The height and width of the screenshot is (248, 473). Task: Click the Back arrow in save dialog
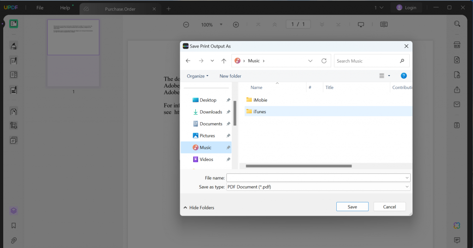coord(188,61)
